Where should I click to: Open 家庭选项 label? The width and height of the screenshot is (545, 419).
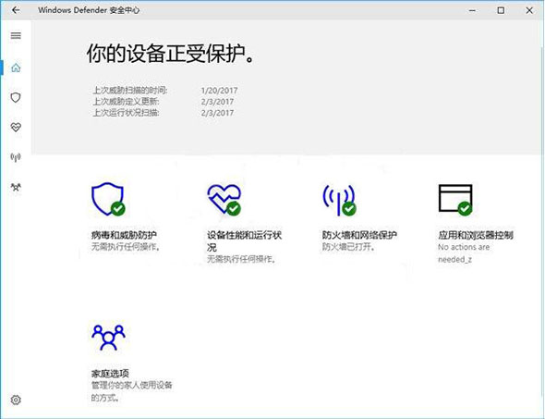(x=110, y=374)
